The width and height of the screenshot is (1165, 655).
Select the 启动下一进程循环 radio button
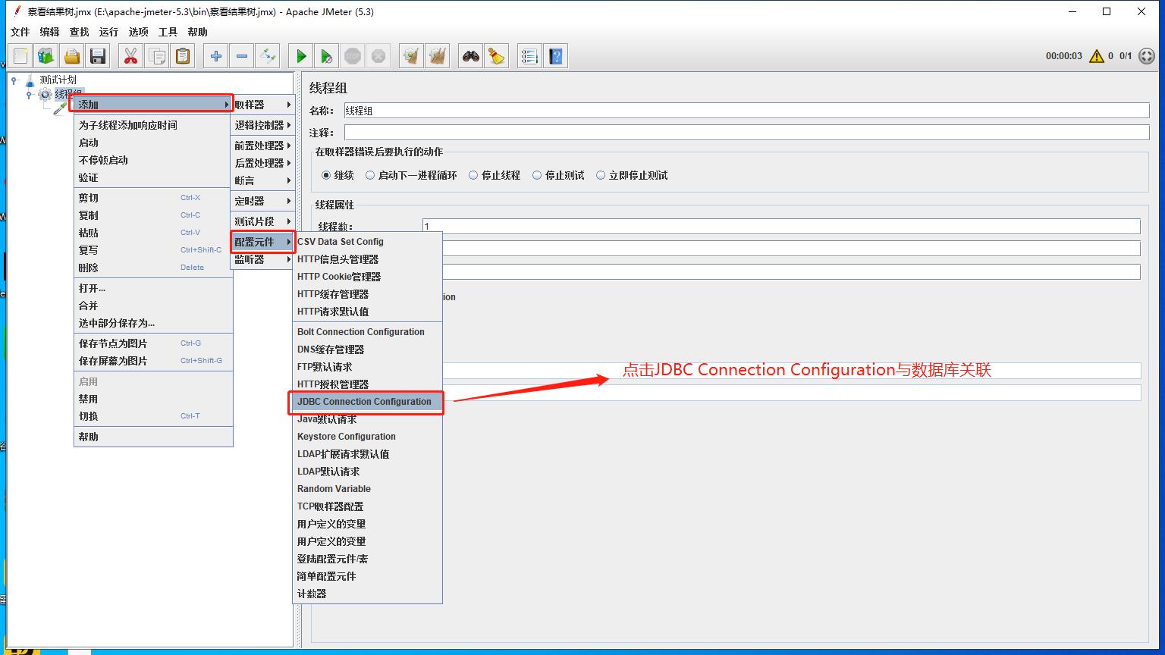370,175
